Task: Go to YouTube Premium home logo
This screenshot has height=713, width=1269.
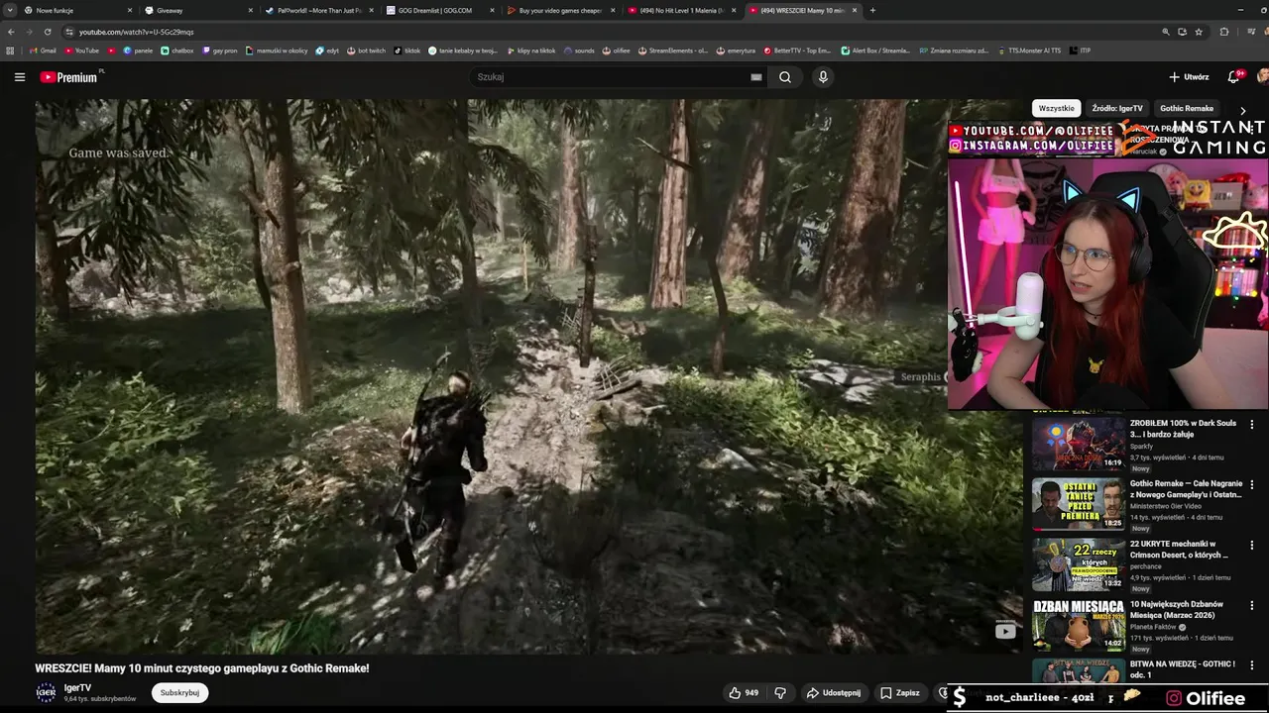Action: (x=68, y=77)
